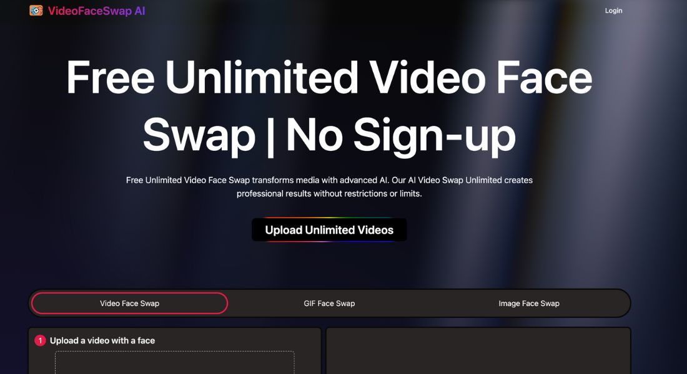Click the word "Face" ending the first headline line
The width and height of the screenshot is (687, 374).
click(x=544, y=78)
